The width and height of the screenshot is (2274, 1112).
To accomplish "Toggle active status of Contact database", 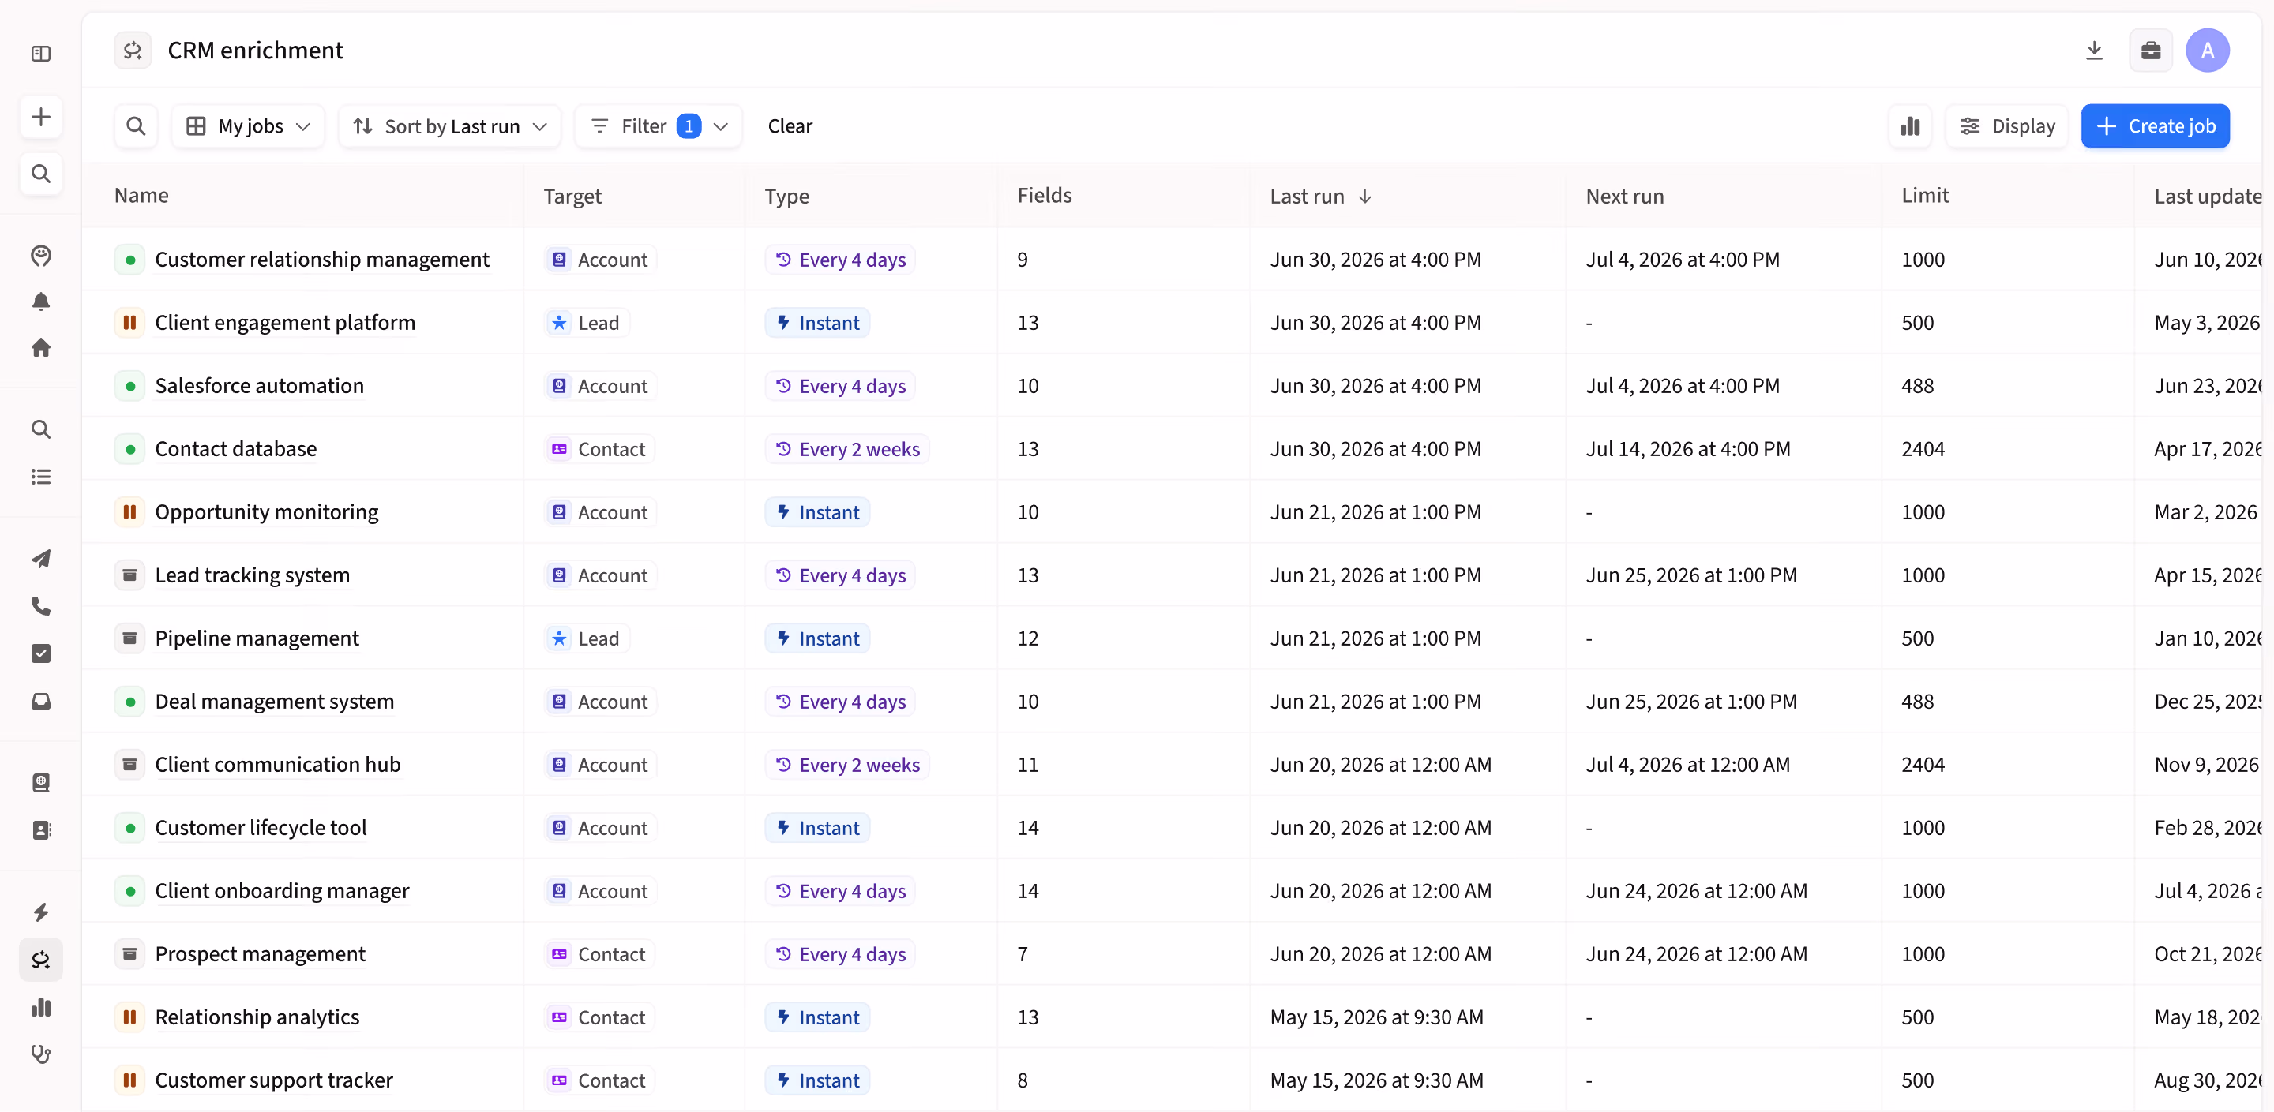I will [129, 449].
